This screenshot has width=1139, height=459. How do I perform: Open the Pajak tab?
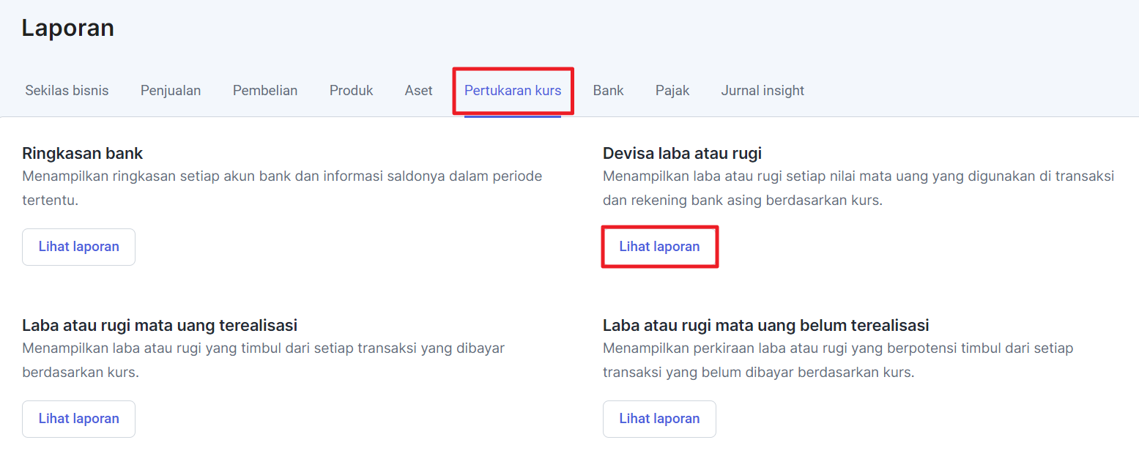pos(672,91)
